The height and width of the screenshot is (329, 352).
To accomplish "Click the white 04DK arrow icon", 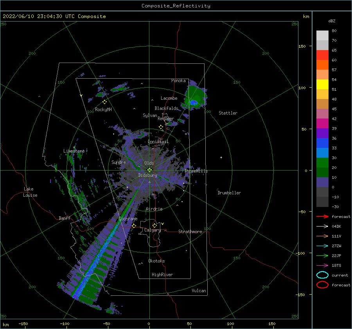I will point(322,227).
